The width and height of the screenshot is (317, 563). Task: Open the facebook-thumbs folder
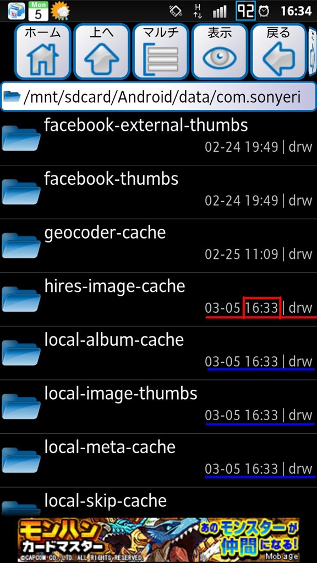(x=158, y=192)
